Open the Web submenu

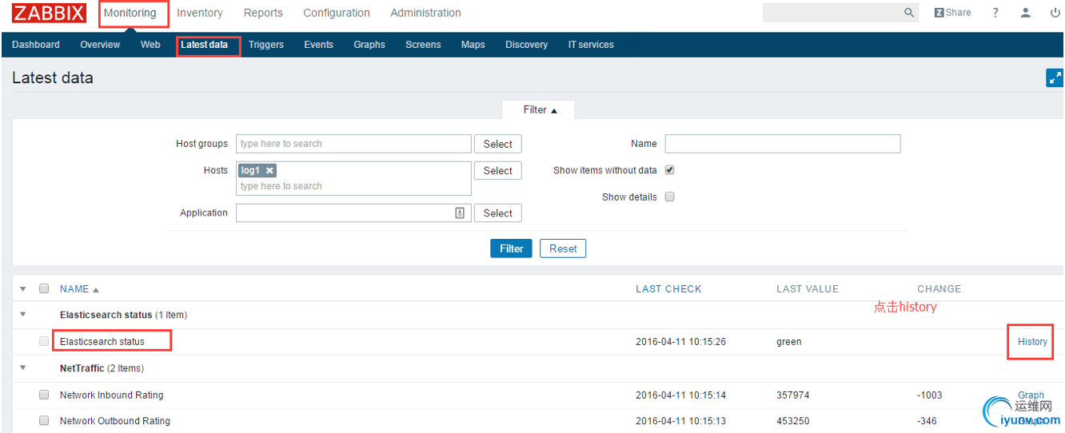pyautogui.click(x=150, y=45)
